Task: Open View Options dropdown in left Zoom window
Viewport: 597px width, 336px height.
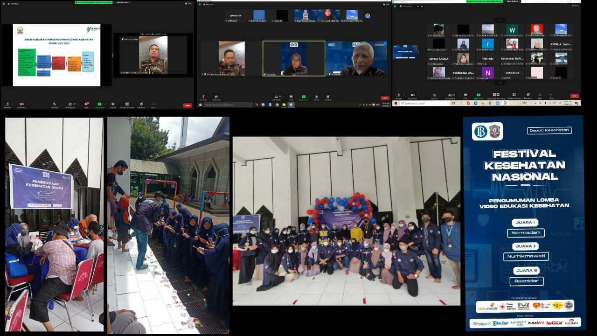Action: pyautogui.click(x=123, y=2)
